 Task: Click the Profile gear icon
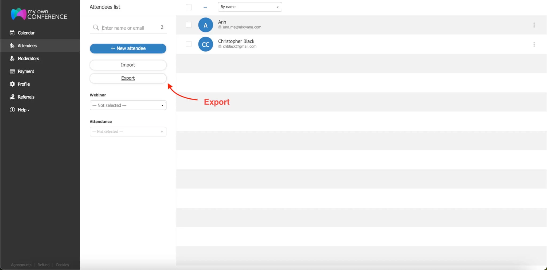[12, 84]
